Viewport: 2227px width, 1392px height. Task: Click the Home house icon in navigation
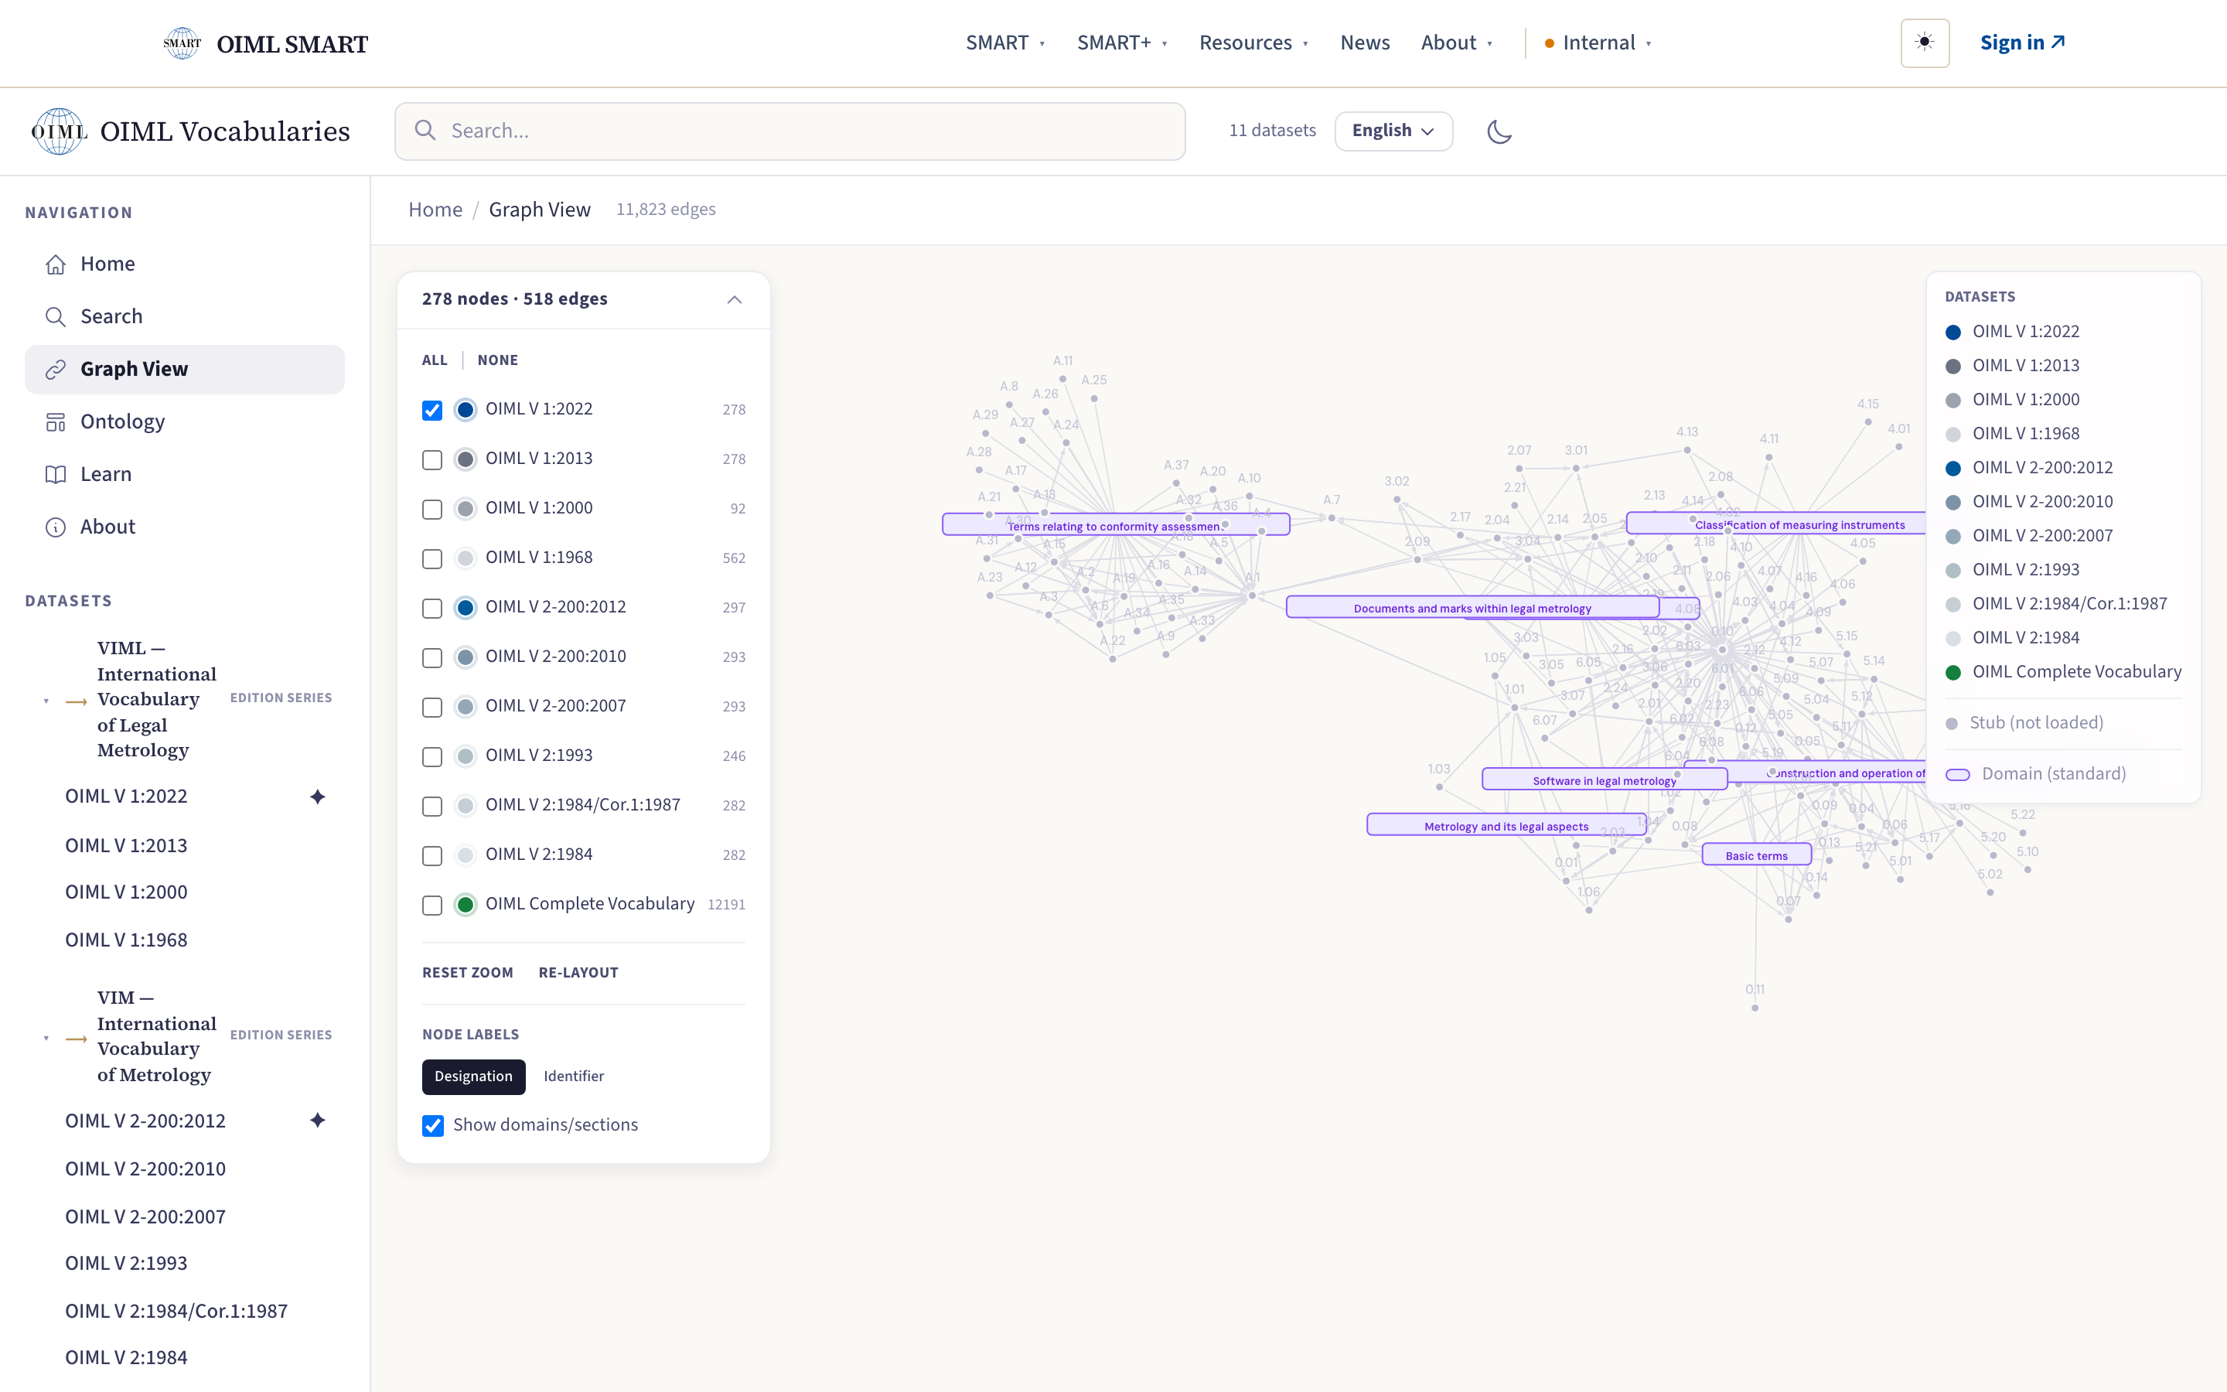click(x=55, y=264)
